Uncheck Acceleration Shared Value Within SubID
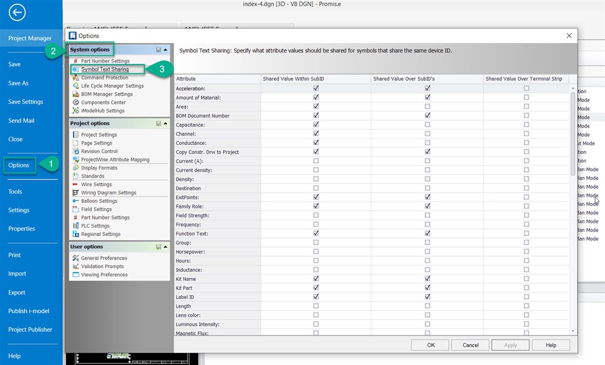 tap(316, 88)
